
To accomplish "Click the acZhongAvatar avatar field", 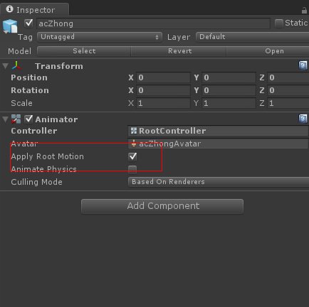I will [219, 144].
